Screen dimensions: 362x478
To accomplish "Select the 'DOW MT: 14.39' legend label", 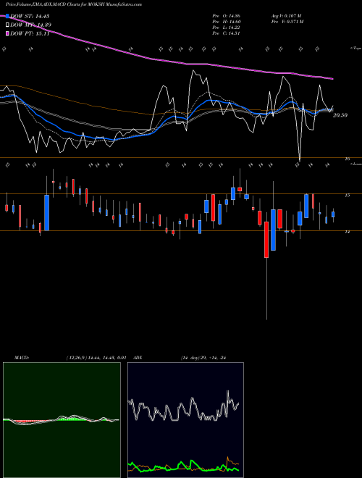I will click(x=30, y=25).
